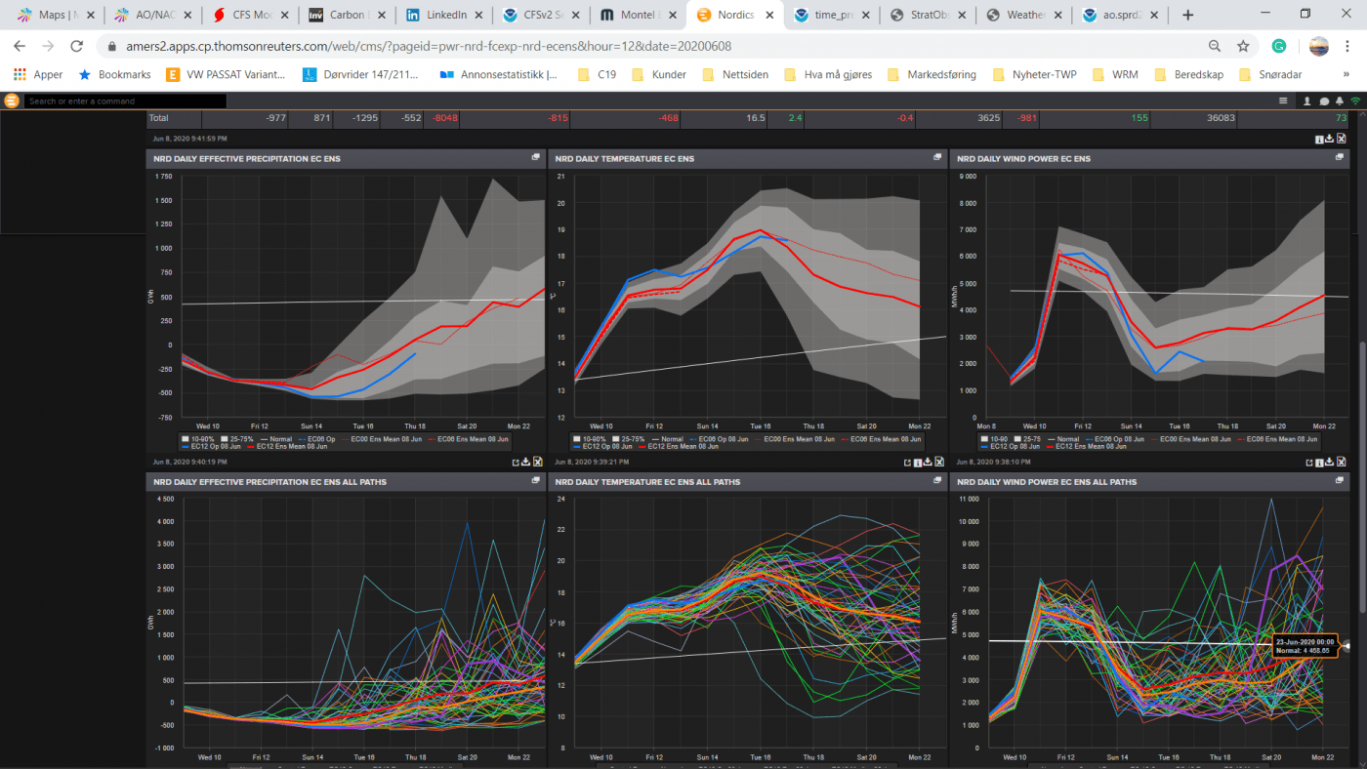
Task: Download the 9:39:21 PM temperature chart
Action: pyautogui.click(x=928, y=462)
